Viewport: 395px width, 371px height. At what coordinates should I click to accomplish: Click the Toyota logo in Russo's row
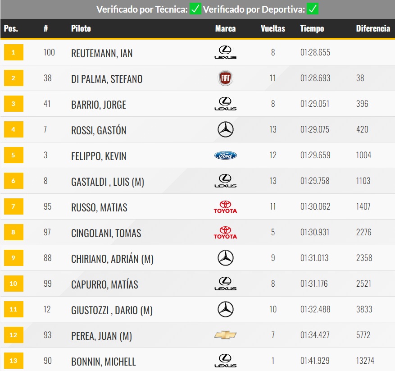click(225, 207)
